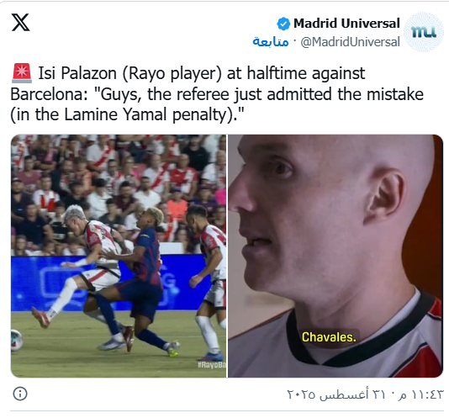This screenshot has height=418, width=449.
Task: Click the #RayoBa watermark on photo
Action: [x=212, y=365]
